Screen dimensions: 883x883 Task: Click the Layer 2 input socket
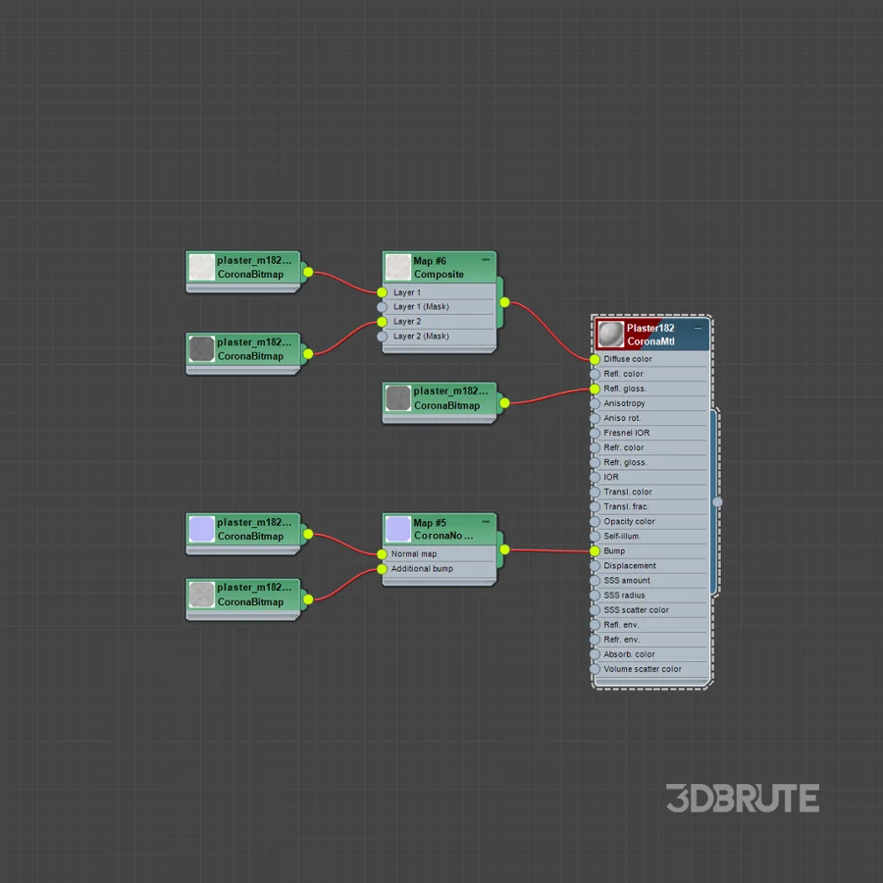coord(383,322)
